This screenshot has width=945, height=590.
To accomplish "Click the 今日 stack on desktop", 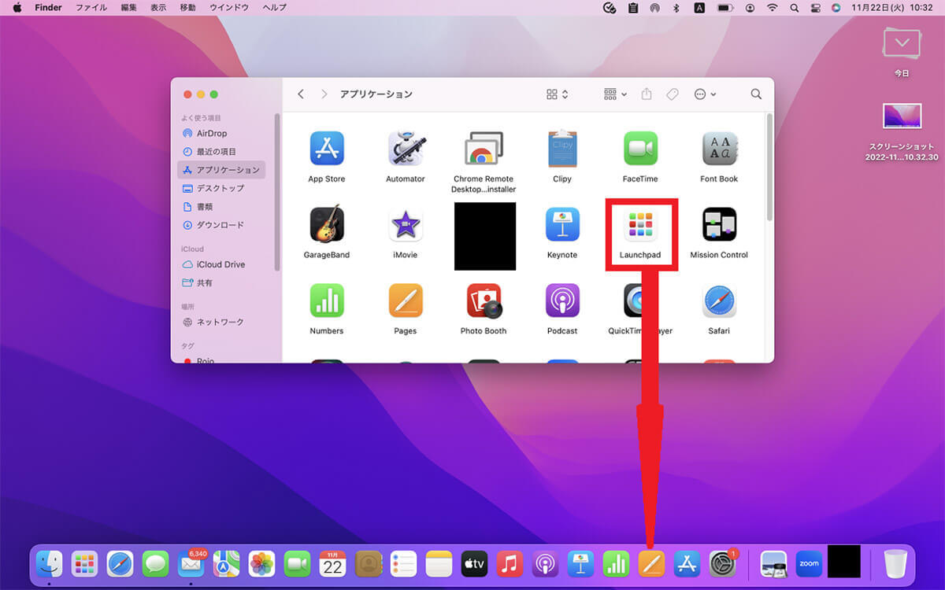I will click(x=902, y=51).
